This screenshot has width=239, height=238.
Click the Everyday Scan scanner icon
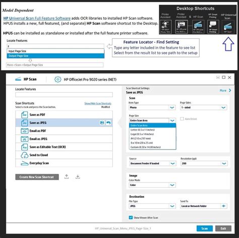coord(24,163)
